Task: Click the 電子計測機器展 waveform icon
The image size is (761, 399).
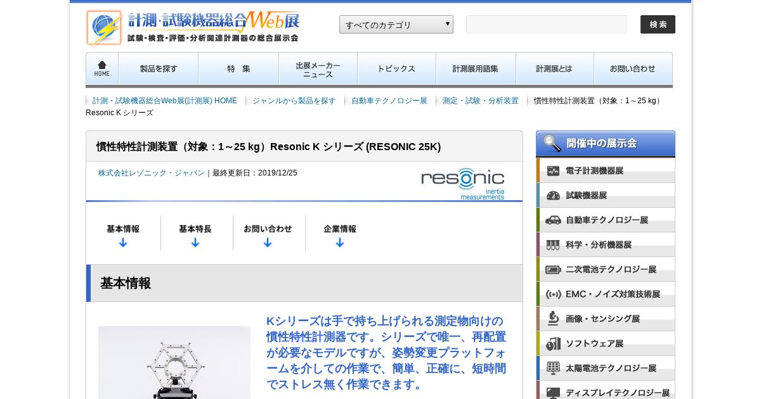Action: click(x=553, y=171)
